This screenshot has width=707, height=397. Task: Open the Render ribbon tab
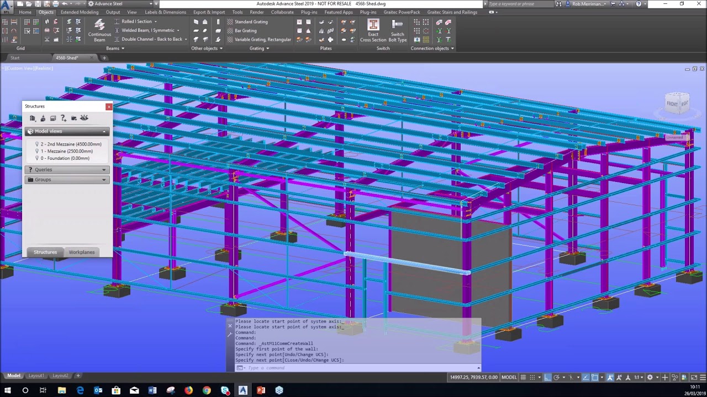257,12
